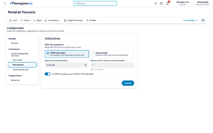Click the Inversiones sidebar heading
This screenshot has width=213, height=133.
pyautogui.click(x=14, y=49)
